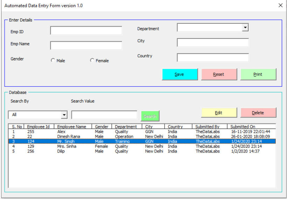Click the red Delete button

(258, 113)
